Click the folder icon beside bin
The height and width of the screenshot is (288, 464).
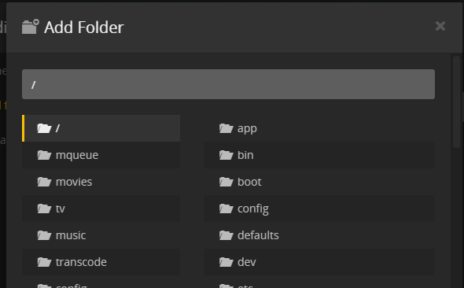226,155
